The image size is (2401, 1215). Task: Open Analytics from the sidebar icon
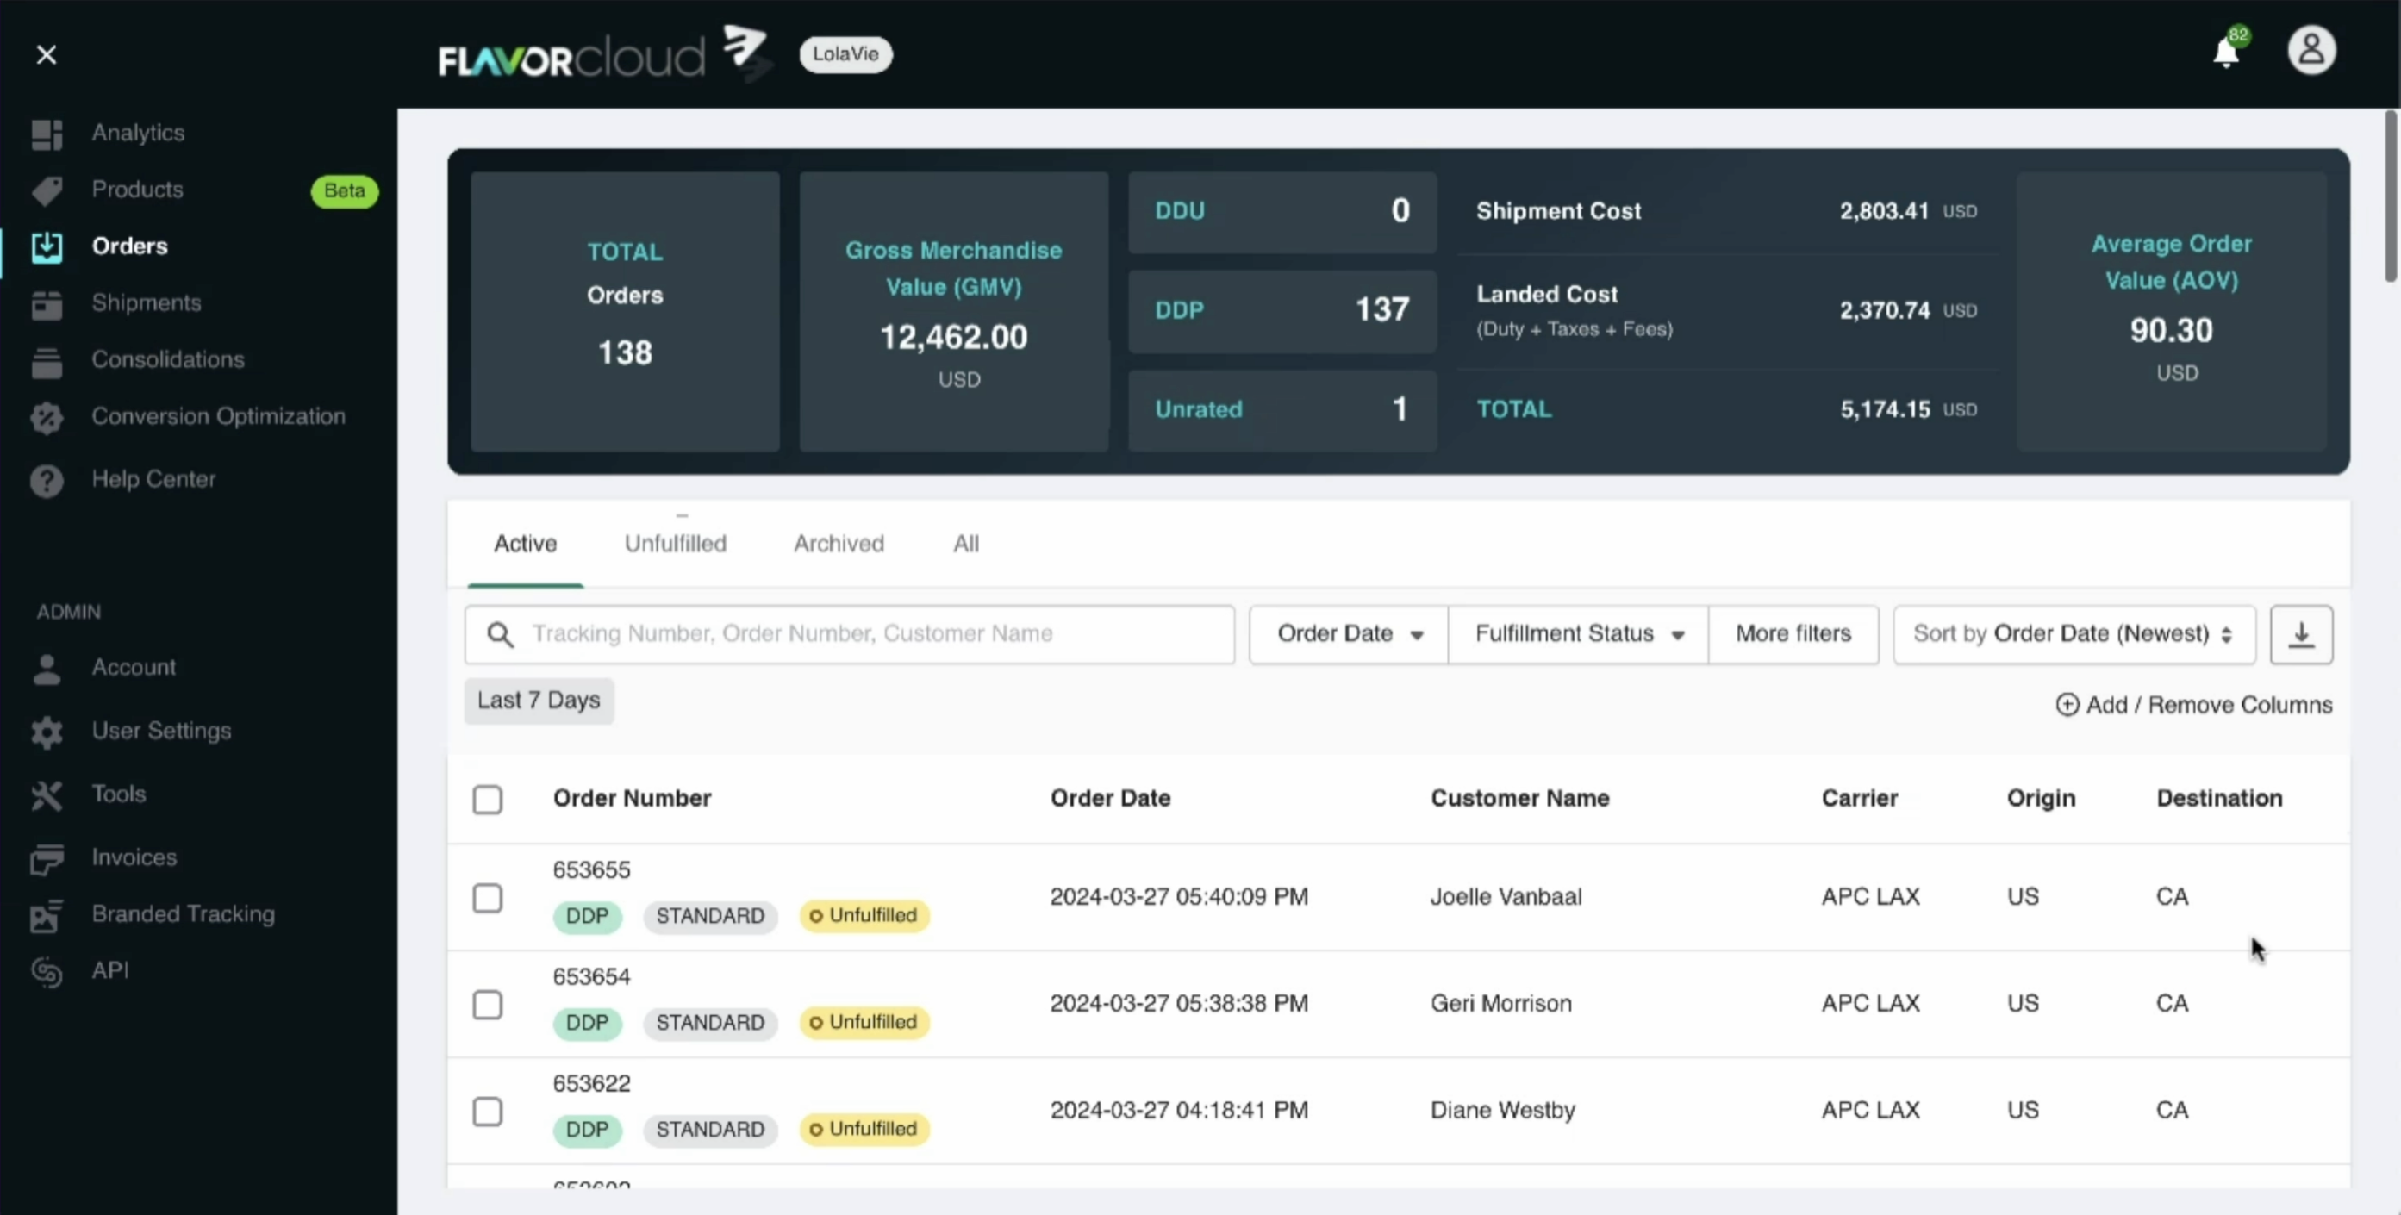(47, 134)
